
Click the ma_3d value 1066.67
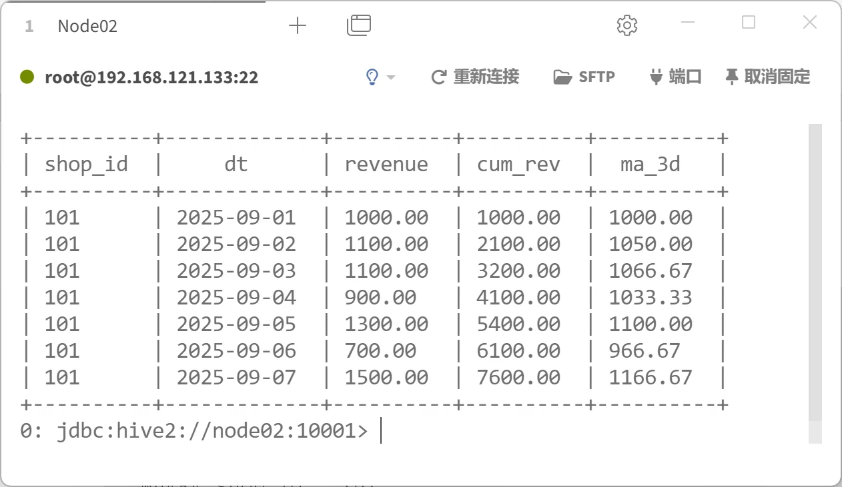[651, 270]
